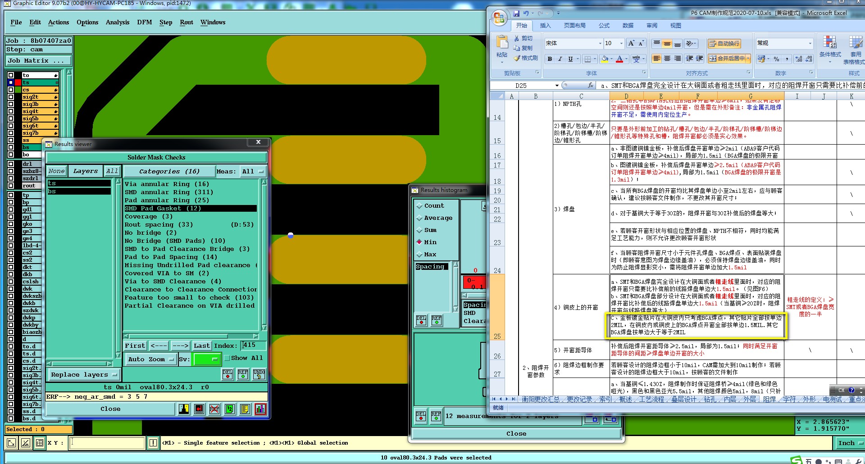865x464 pixels.
Task: Click the crossed-out REF icon
Action: pyautogui.click(x=214, y=409)
